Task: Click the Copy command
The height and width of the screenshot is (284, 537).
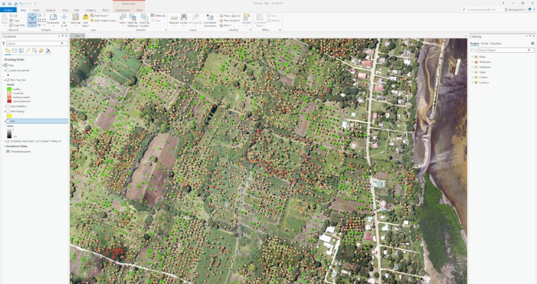Action: coord(14,20)
